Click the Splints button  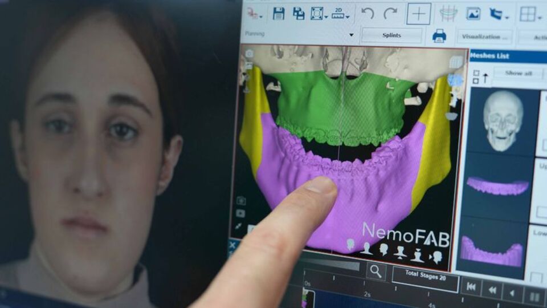tap(392, 35)
